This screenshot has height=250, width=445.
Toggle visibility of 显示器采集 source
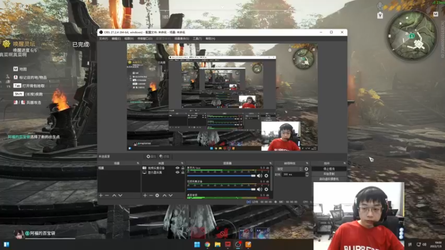pos(177,172)
